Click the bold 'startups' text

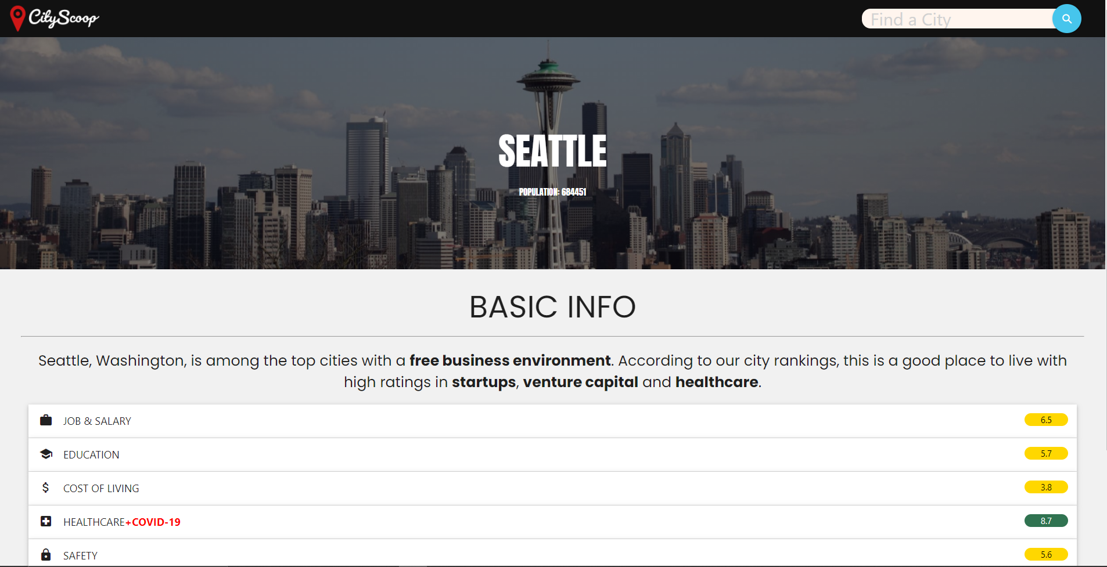tap(484, 382)
